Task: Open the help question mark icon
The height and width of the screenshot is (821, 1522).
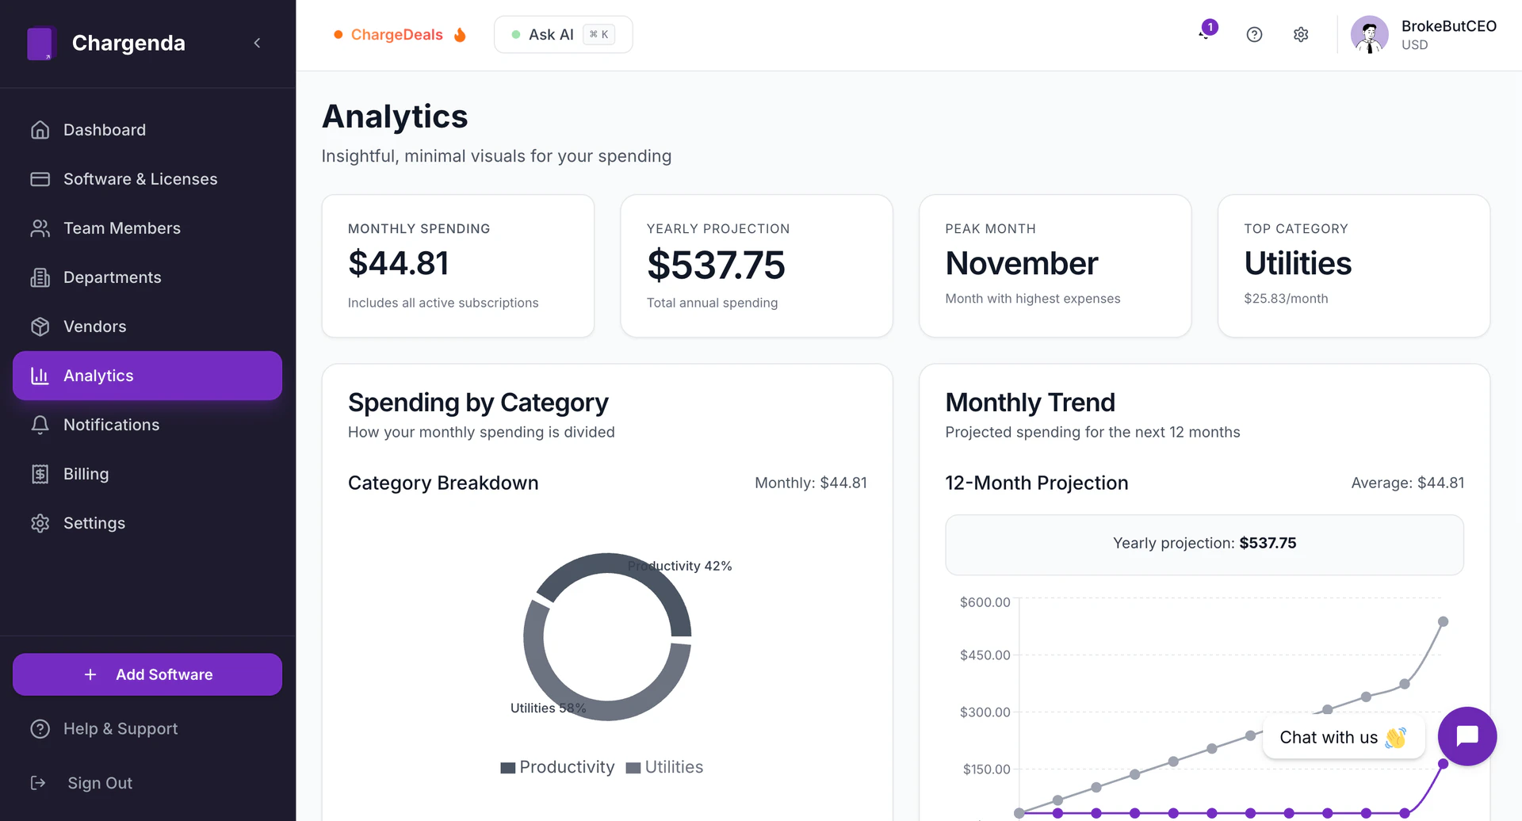Action: 1254,35
